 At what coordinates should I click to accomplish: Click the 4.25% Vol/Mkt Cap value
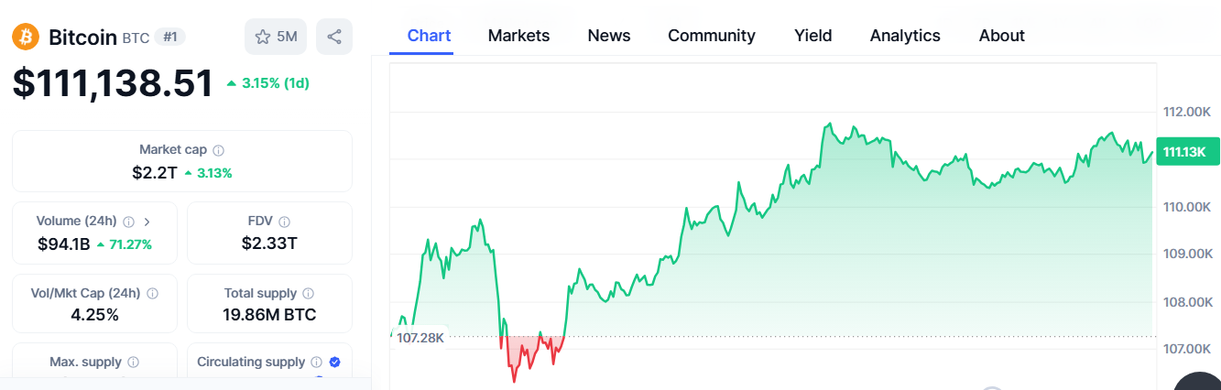[94, 315]
